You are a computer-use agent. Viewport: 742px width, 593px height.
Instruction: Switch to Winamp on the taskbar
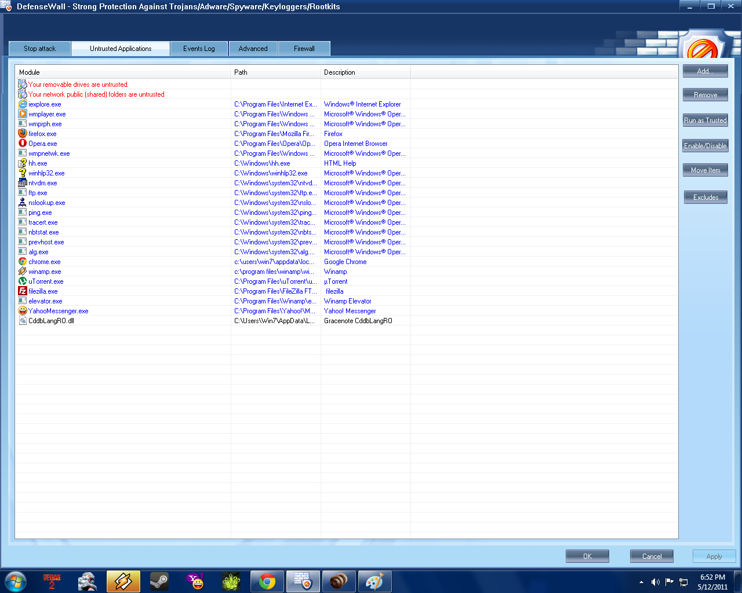[123, 581]
